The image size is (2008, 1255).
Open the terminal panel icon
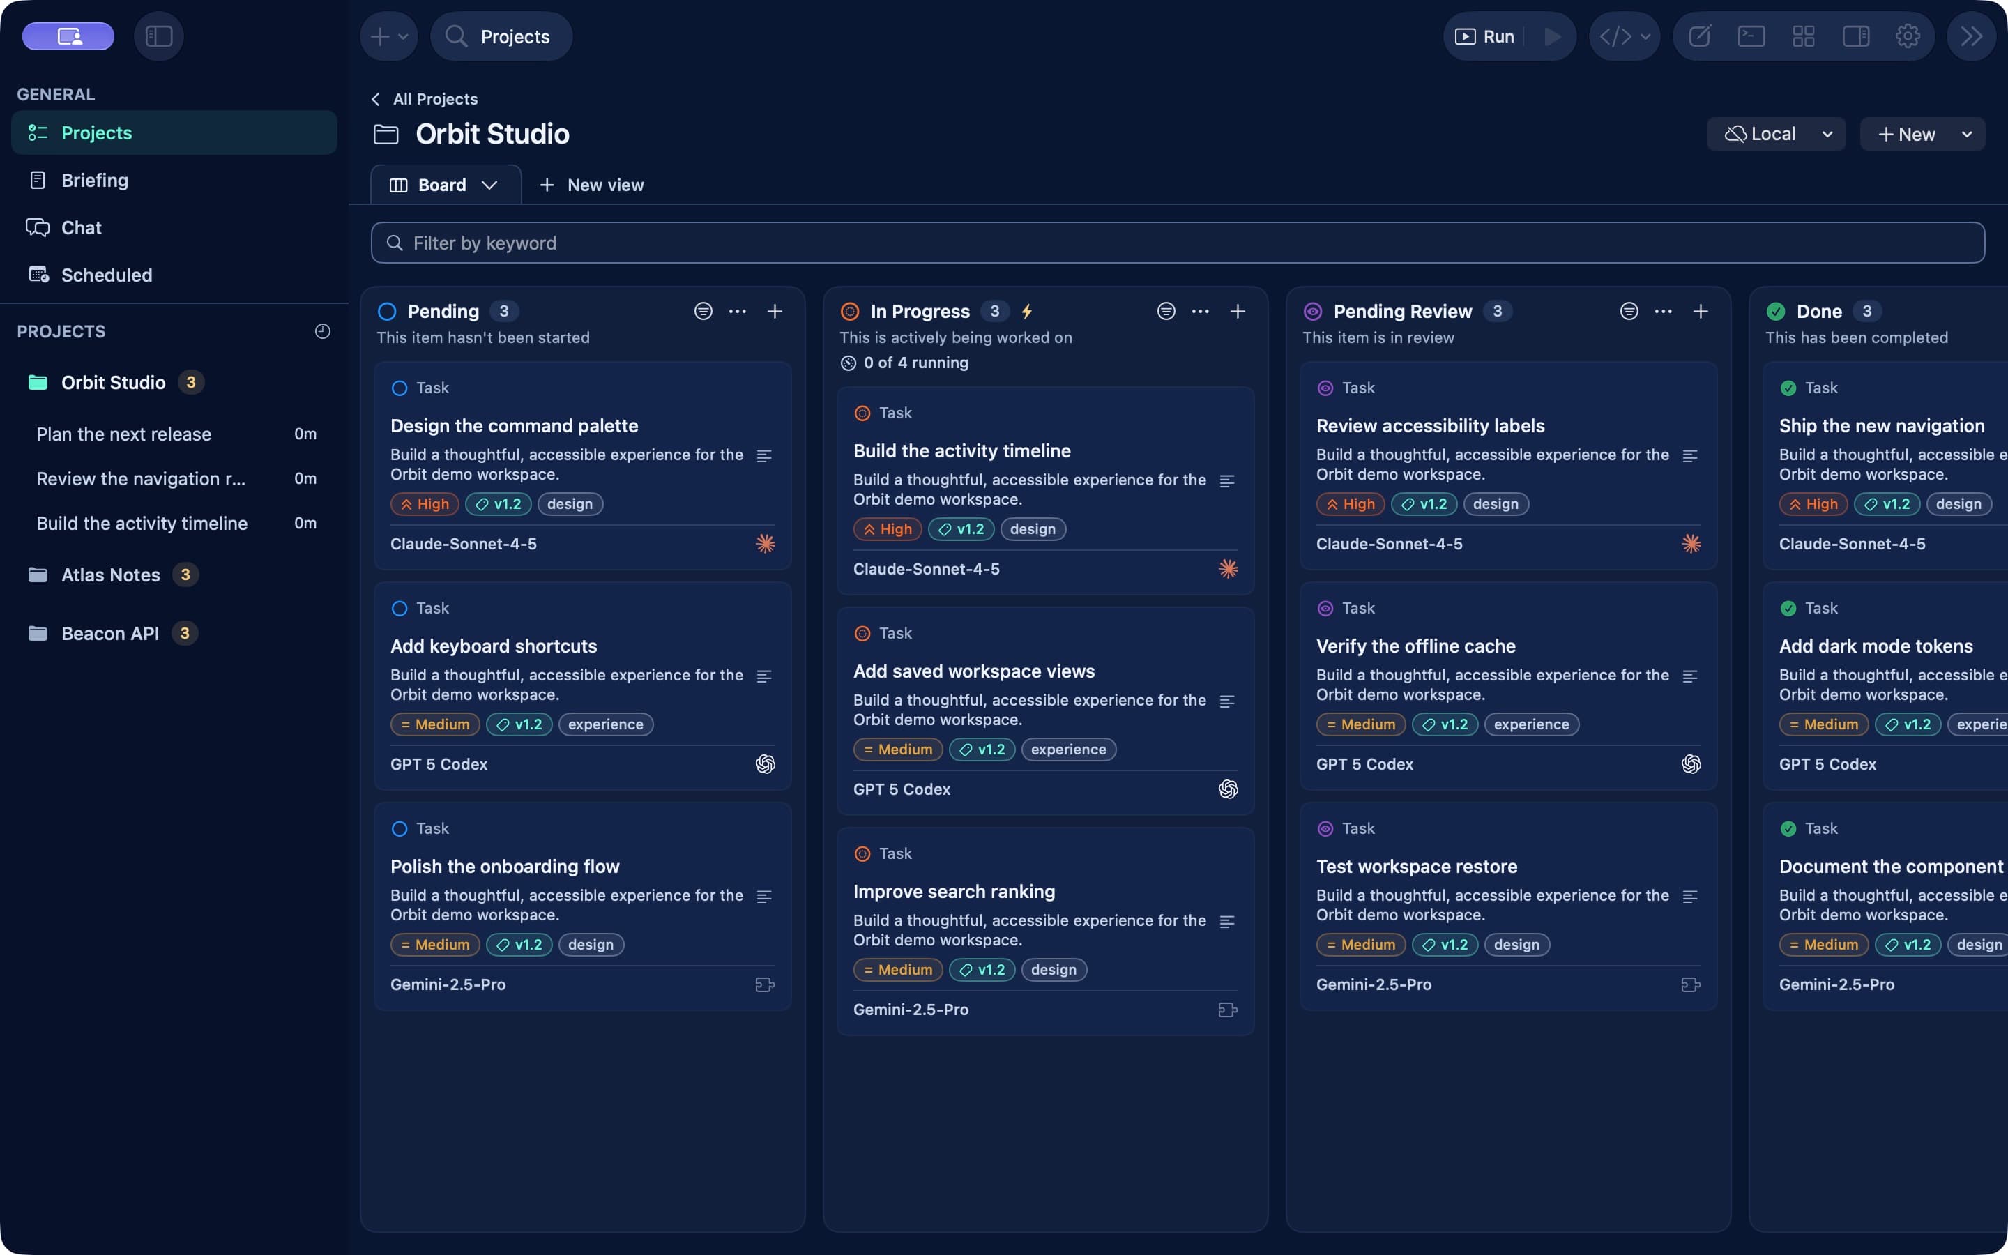1751,36
